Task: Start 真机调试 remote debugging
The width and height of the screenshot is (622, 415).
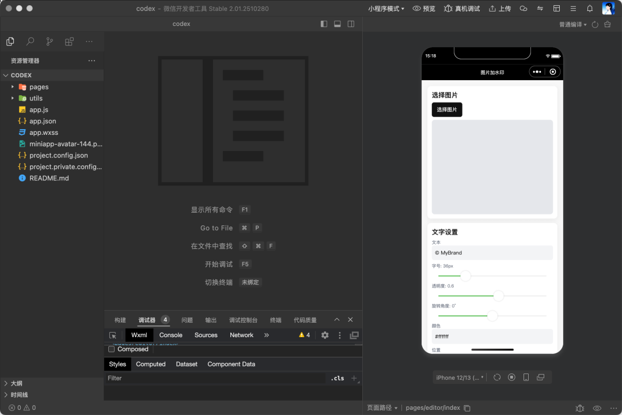Action: coord(462,8)
